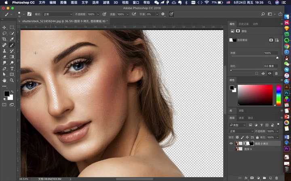Open the brush blend mode dropdown 正常
291x181 pixels.
coord(57,14)
